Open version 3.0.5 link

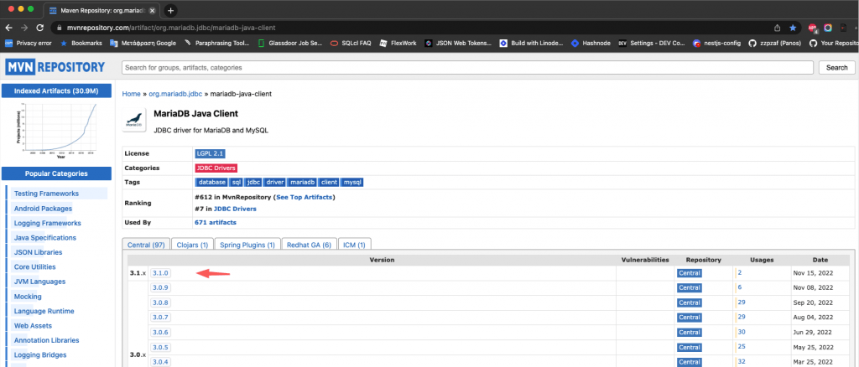160,348
